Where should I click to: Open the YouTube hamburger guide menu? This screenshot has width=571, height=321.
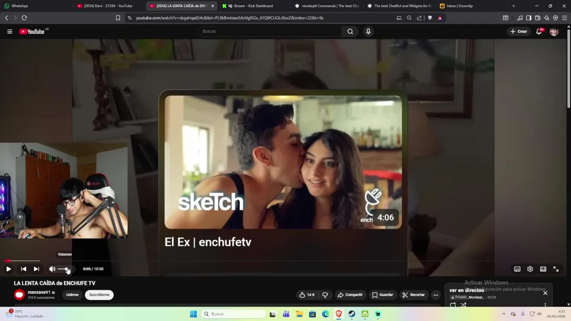pyautogui.click(x=9, y=31)
